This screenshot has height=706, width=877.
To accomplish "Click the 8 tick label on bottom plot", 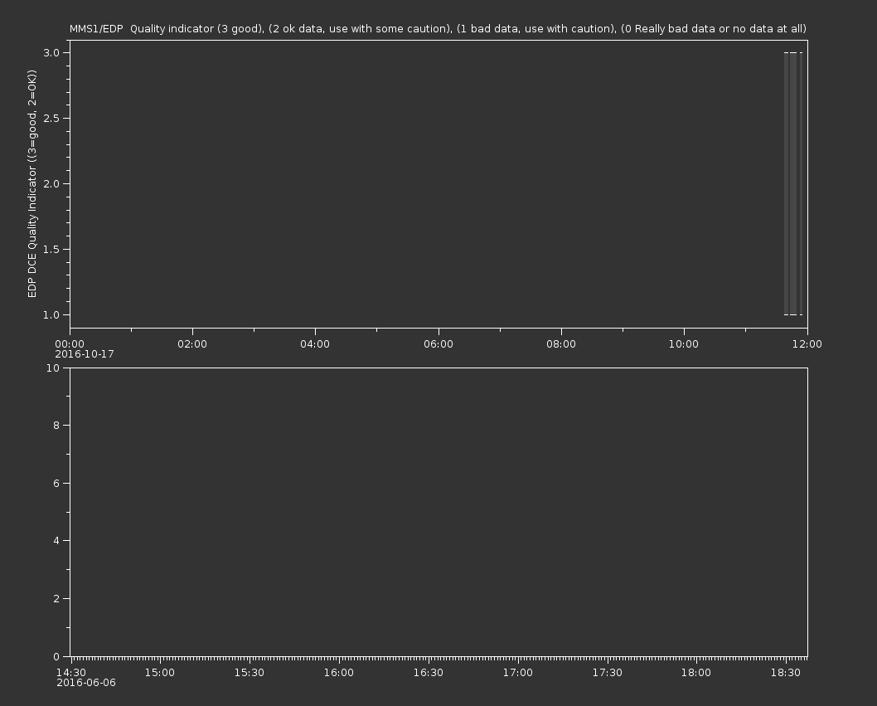I will 56,426.
